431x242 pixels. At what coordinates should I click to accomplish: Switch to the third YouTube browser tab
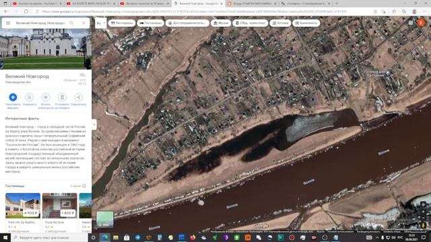(145, 3)
